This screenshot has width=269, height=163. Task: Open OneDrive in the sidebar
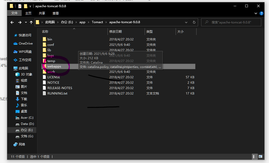pyautogui.click(x=26, y=43)
